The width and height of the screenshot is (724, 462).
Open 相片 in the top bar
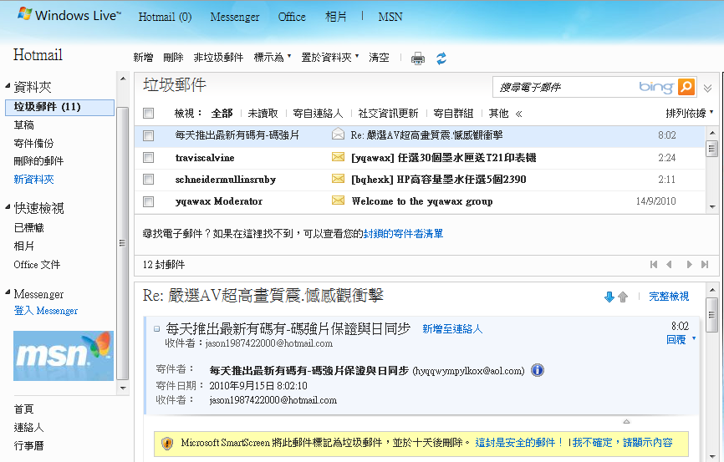[336, 17]
